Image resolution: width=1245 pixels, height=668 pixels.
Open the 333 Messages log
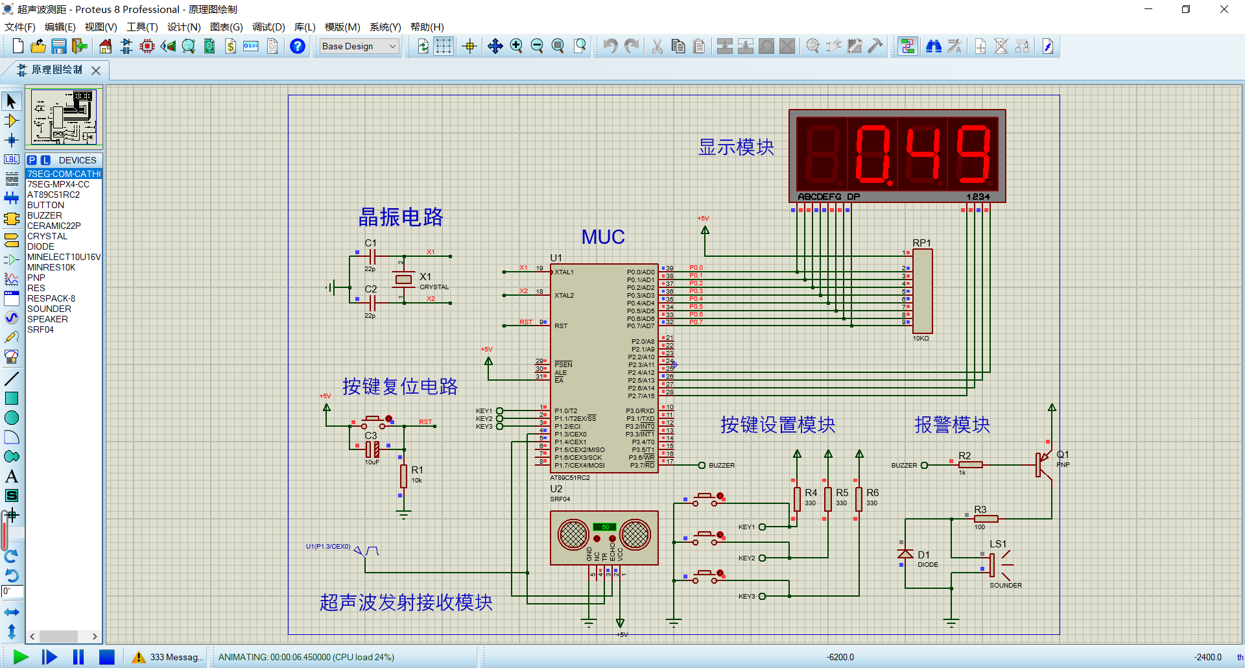(x=168, y=657)
